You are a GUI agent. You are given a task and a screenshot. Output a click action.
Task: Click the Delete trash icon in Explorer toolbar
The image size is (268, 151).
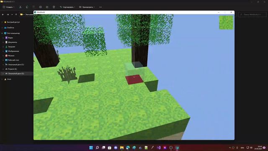(x=54, y=7)
